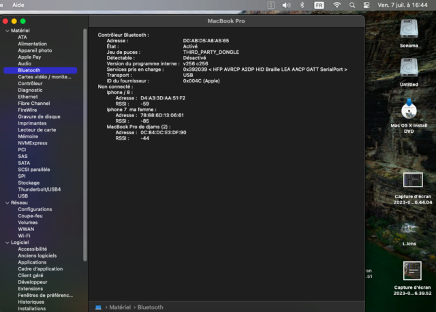436x312 pixels.
Task: Select Alimentation in the sidebar
Action: 32,44
